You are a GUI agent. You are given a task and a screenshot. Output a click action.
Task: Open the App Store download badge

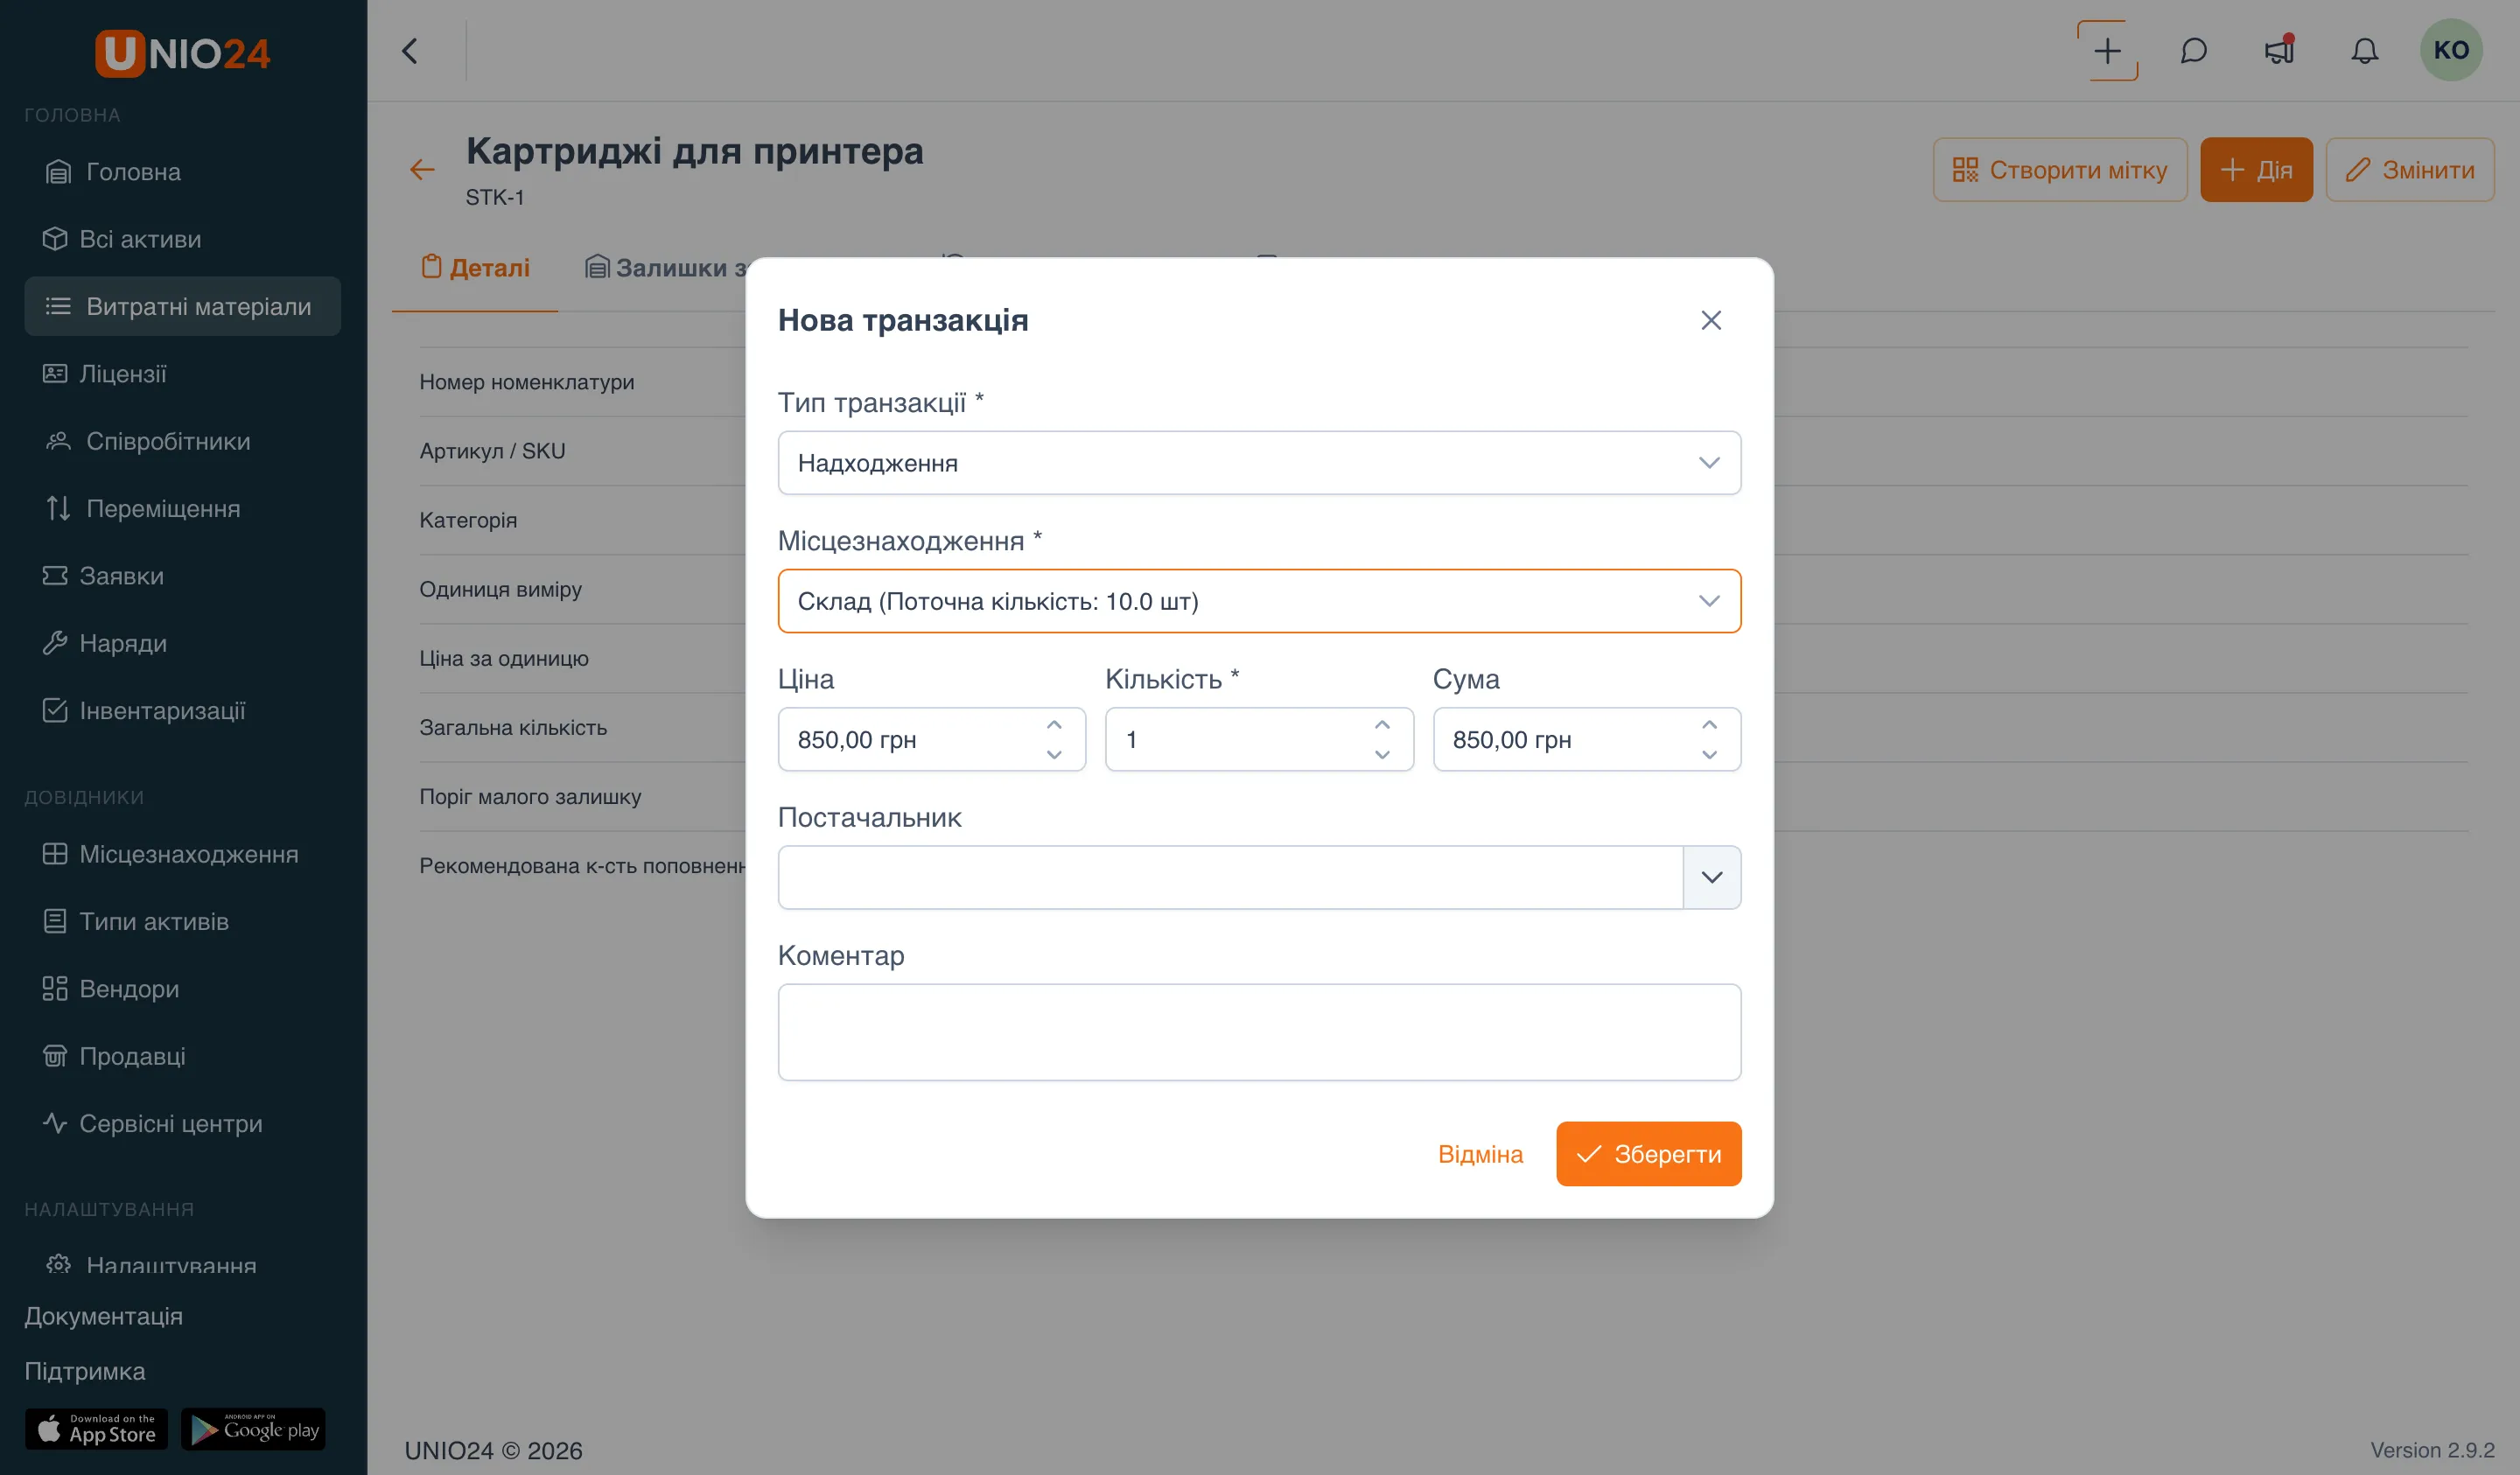click(x=96, y=1429)
